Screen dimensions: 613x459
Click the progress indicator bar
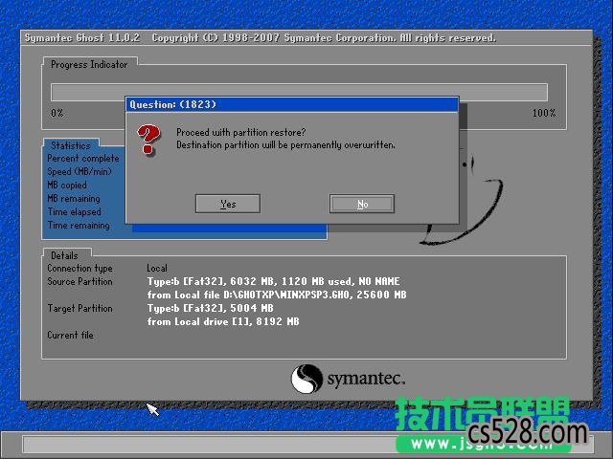299,93
